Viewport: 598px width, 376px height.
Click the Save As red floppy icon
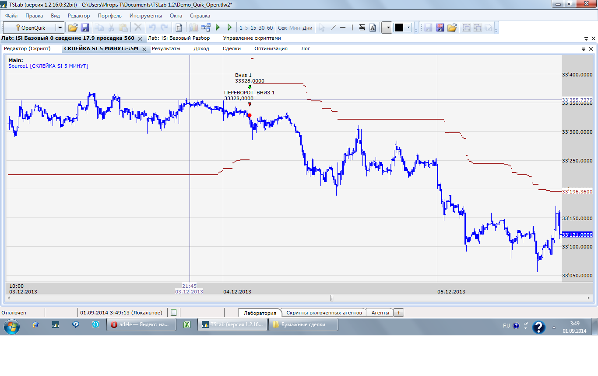point(440,28)
